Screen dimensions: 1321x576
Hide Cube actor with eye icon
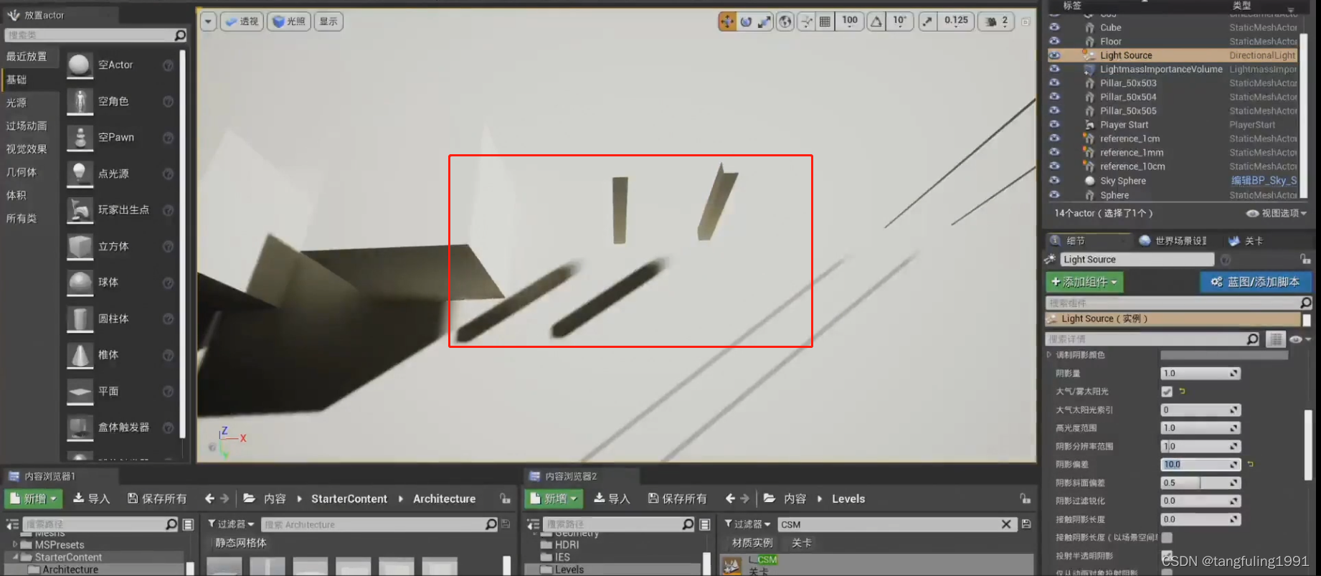point(1054,27)
